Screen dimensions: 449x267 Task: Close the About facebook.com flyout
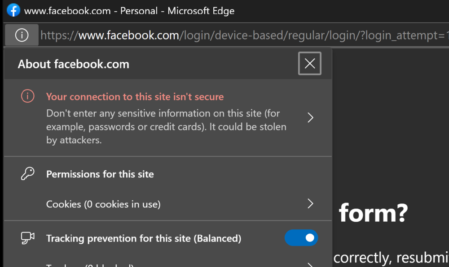coord(310,64)
